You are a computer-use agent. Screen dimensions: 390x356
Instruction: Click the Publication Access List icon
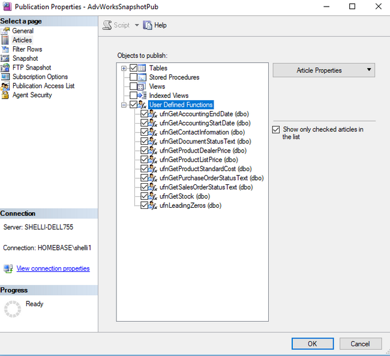5,86
